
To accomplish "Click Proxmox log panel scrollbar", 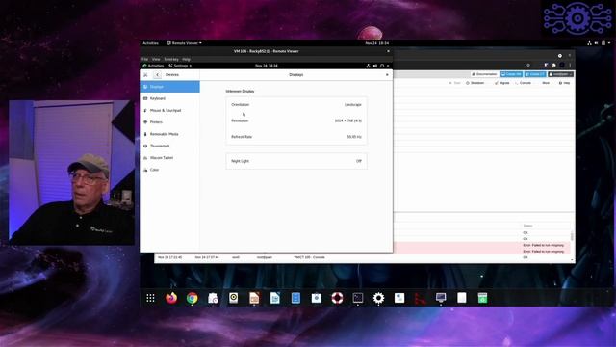I will tap(572, 237).
